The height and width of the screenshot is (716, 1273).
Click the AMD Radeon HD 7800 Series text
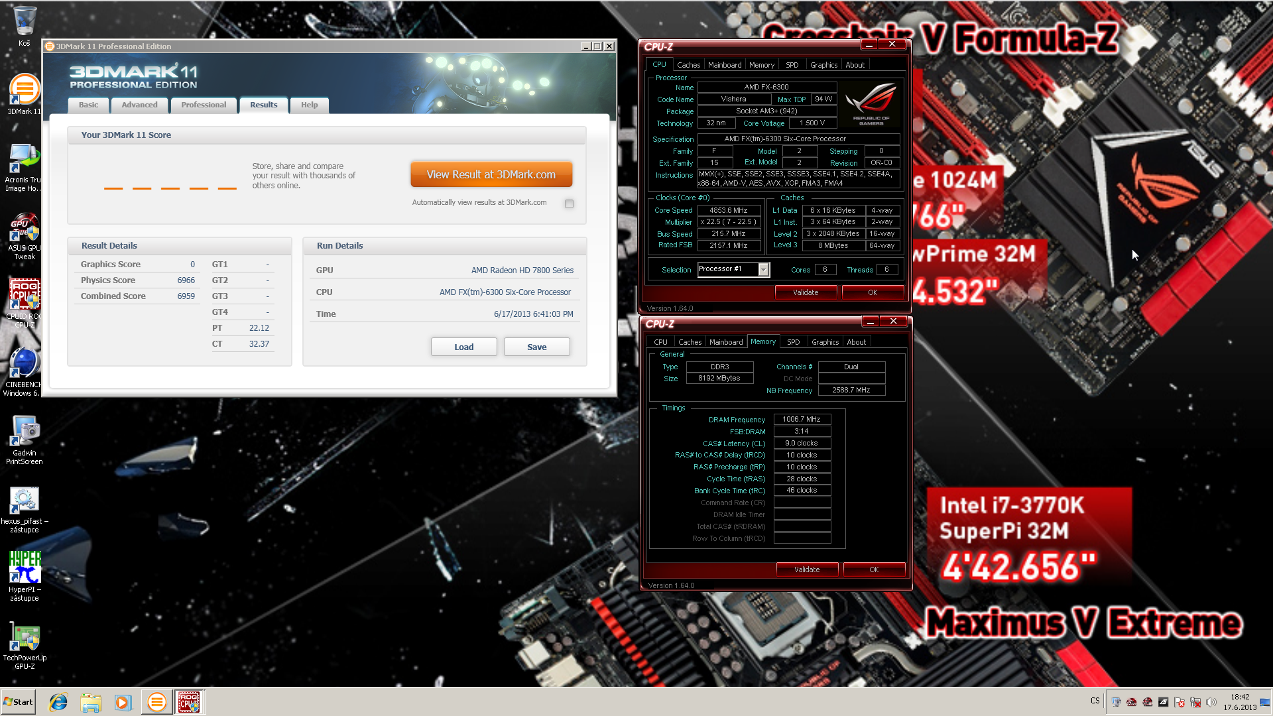coord(522,270)
